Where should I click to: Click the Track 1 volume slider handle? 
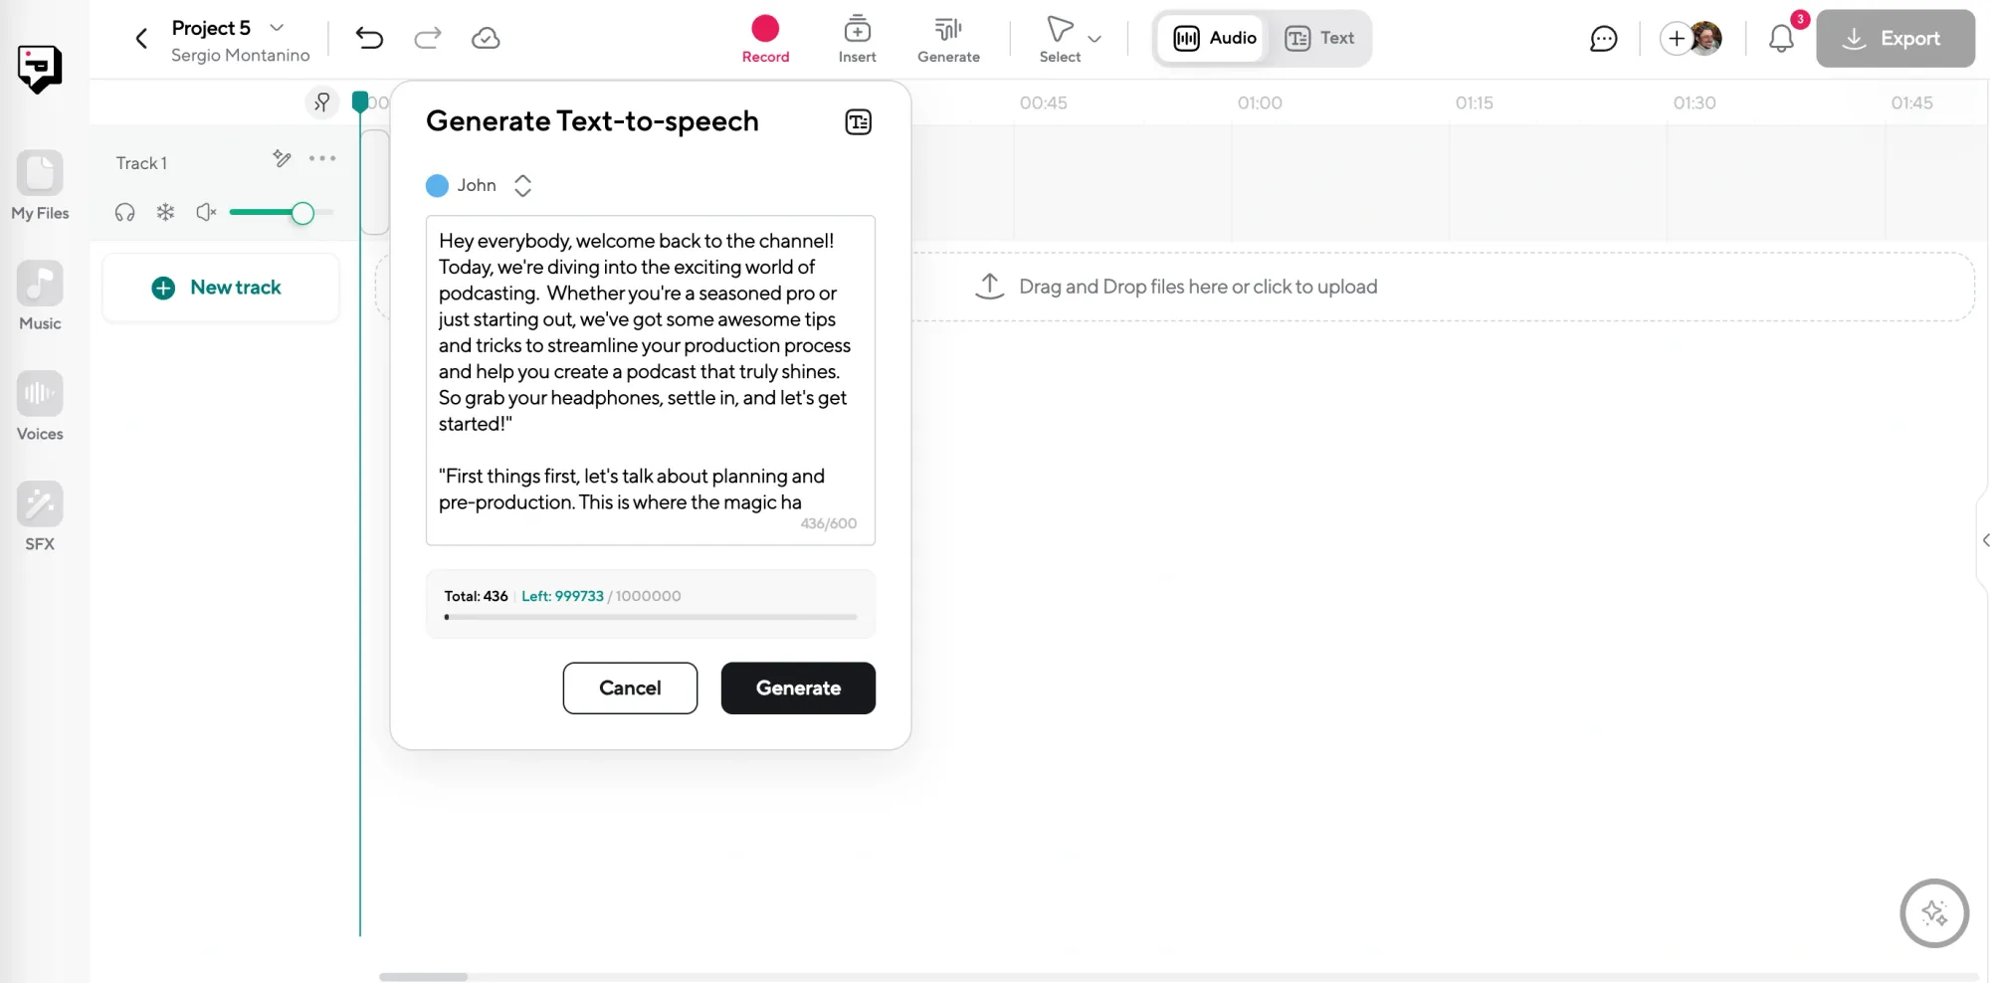click(302, 213)
